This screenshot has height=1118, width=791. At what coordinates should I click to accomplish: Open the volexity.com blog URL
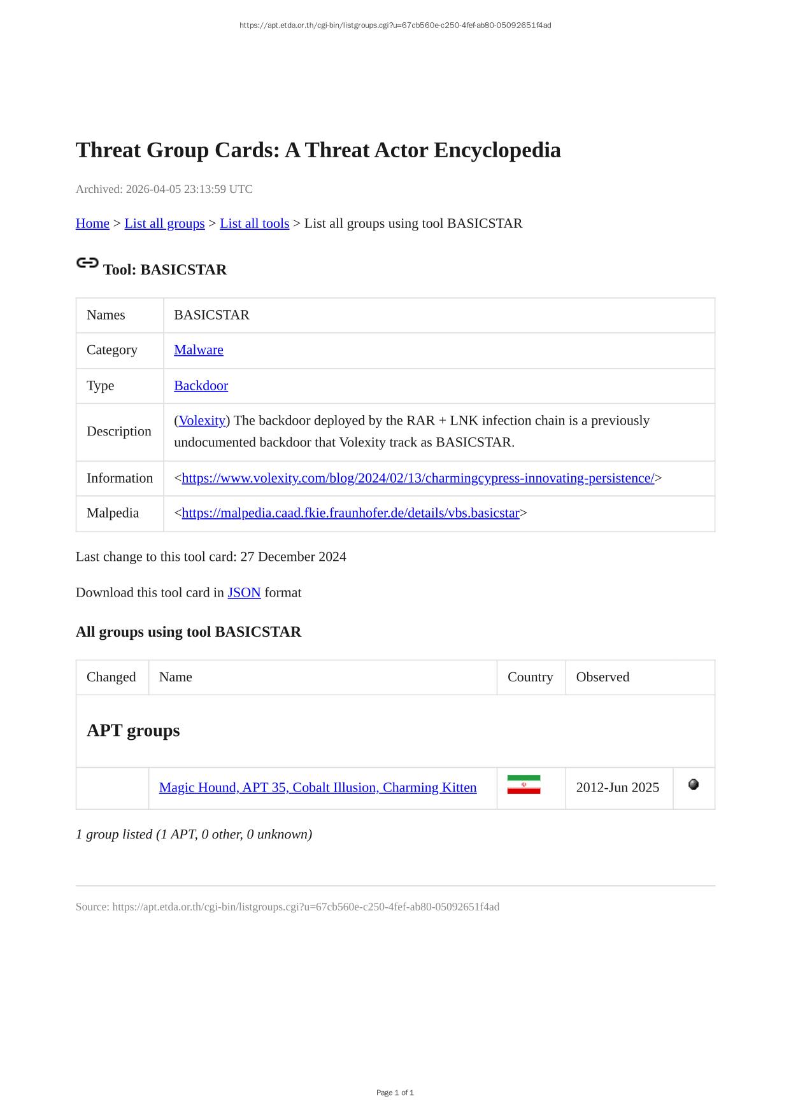pyautogui.click(x=418, y=478)
